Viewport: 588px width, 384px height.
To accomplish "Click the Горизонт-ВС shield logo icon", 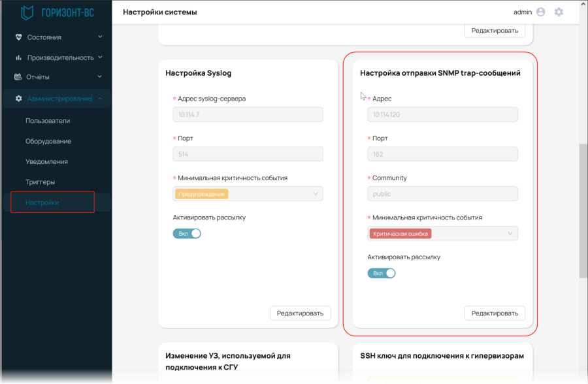I will click(27, 12).
